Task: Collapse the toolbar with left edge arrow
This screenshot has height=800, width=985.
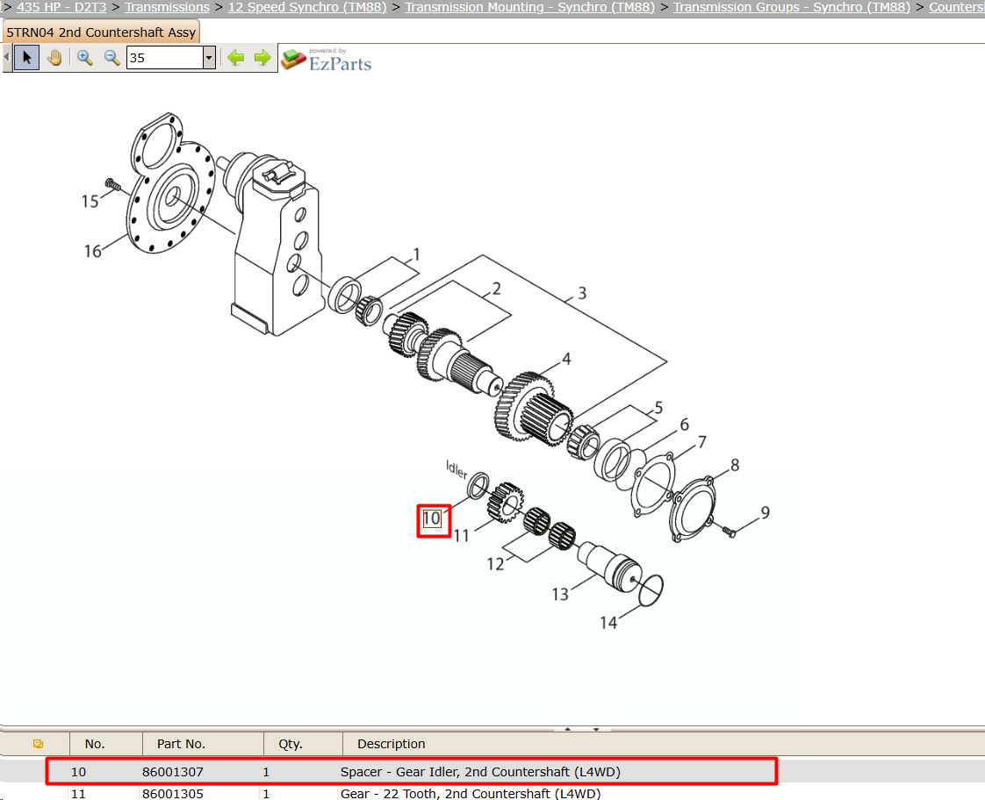Action: tap(7, 58)
